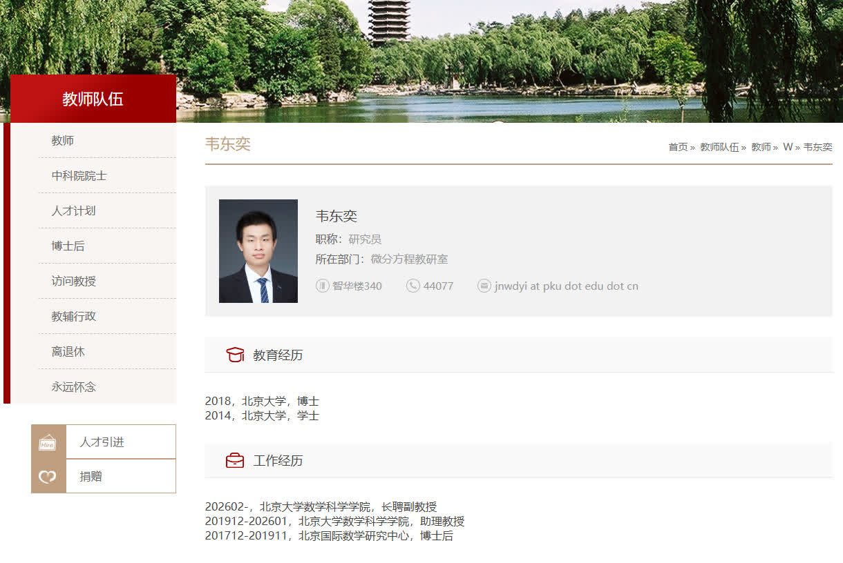843x563 pixels.
Task: Click the envelope email icon
Action: point(484,286)
